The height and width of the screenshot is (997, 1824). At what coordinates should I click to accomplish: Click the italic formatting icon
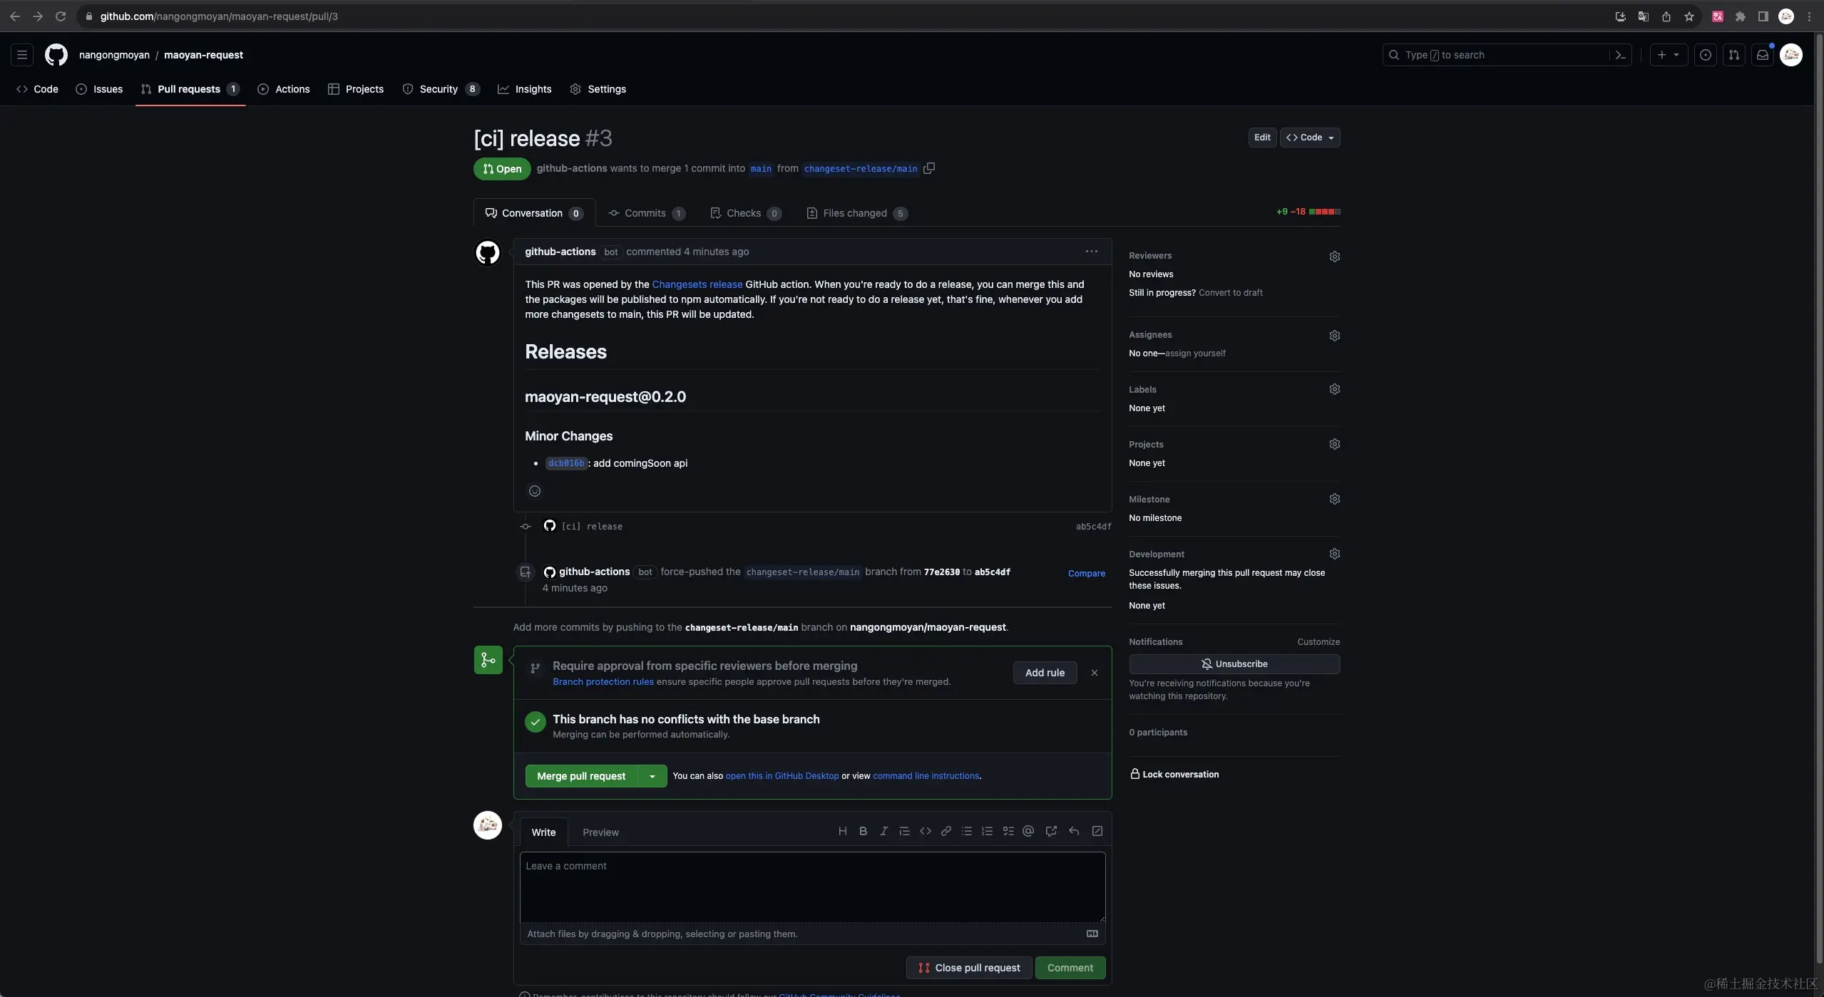pos(883,831)
